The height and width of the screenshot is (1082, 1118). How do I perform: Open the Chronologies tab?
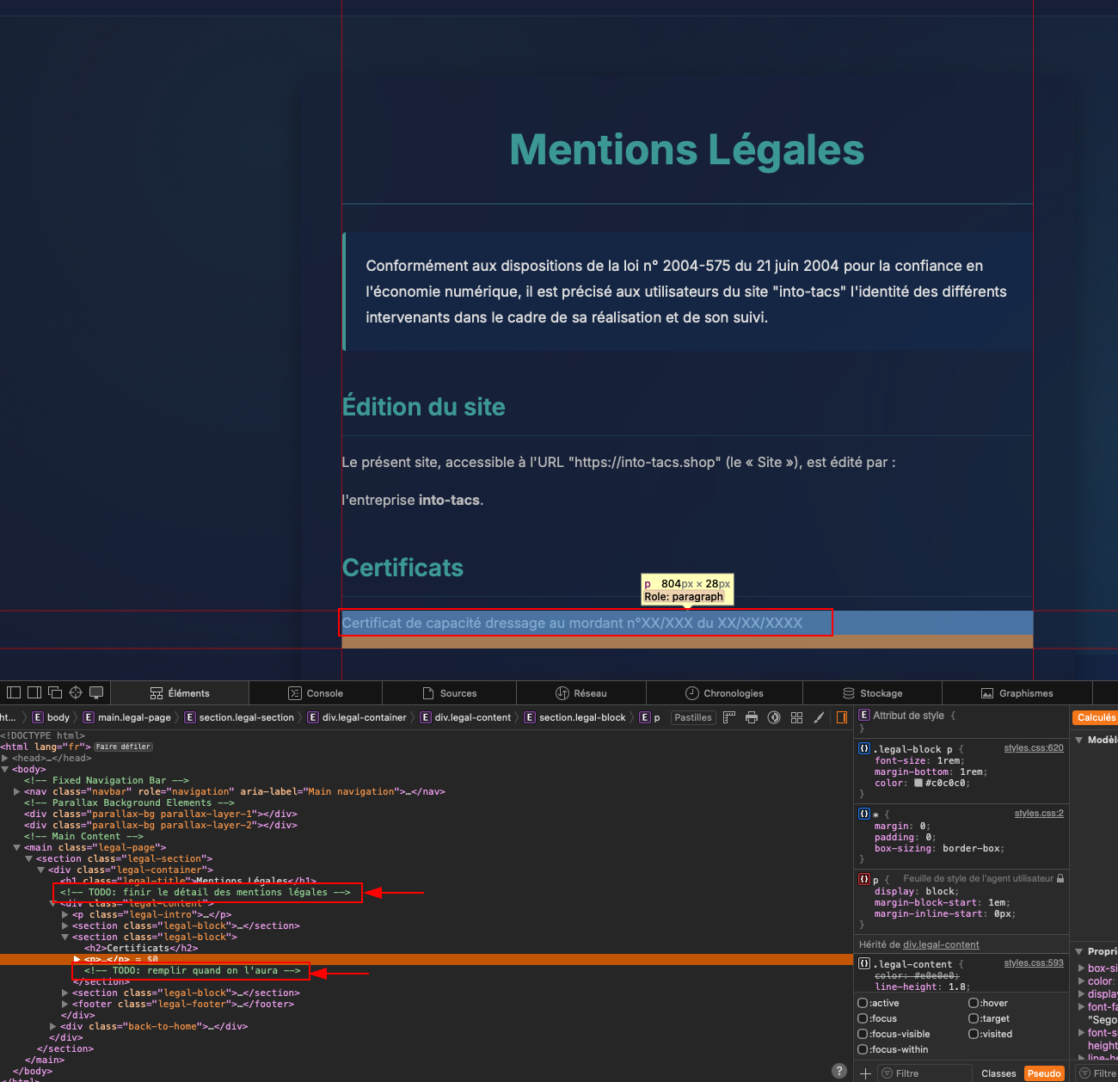click(724, 693)
